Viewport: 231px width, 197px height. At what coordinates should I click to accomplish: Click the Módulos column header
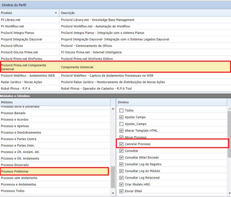click(x=55, y=102)
